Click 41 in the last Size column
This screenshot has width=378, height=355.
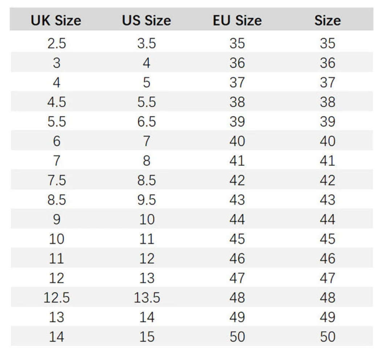(x=328, y=161)
